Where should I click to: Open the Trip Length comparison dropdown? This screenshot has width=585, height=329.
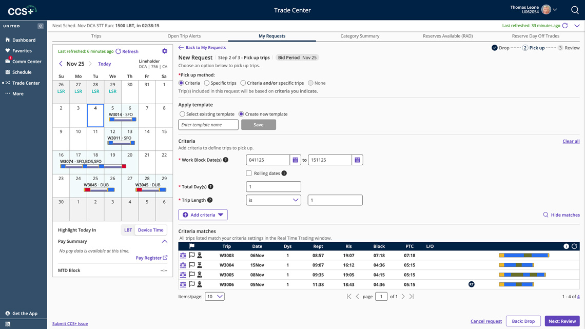[x=274, y=200]
